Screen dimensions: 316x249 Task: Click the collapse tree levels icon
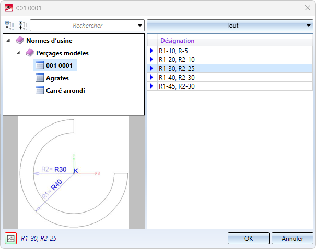9,26
